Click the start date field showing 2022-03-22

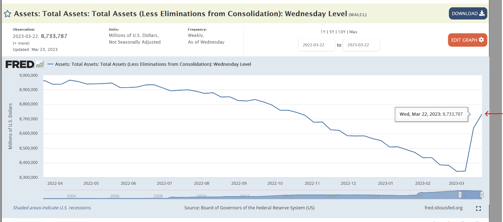(316, 45)
